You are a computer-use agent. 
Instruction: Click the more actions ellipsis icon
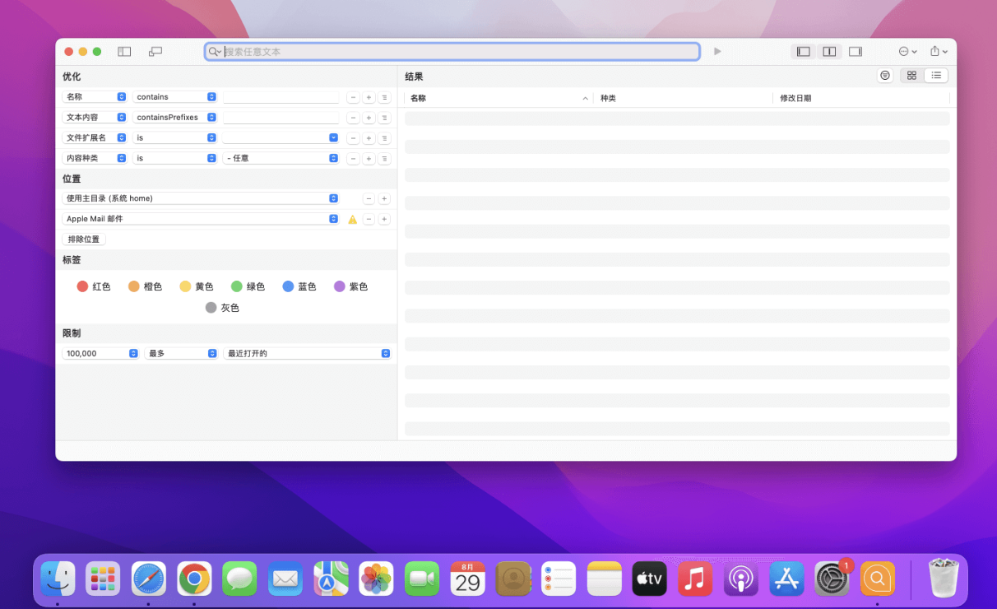[902, 51]
